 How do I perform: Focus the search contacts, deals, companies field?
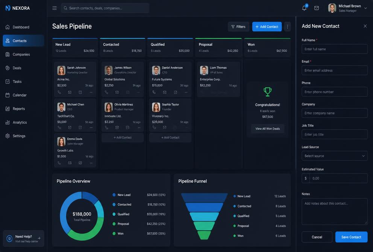pos(105,8)
